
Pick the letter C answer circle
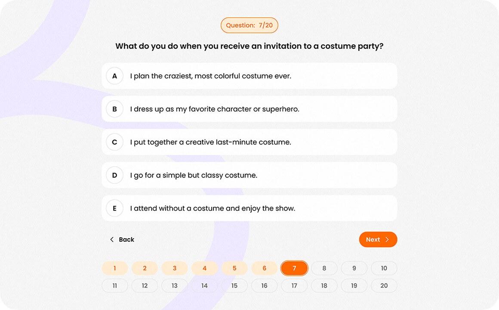[114, 142]
